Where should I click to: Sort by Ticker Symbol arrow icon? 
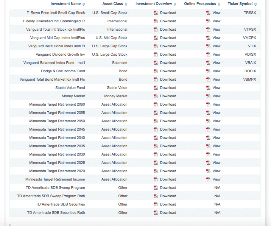click(x=255, y=4)
